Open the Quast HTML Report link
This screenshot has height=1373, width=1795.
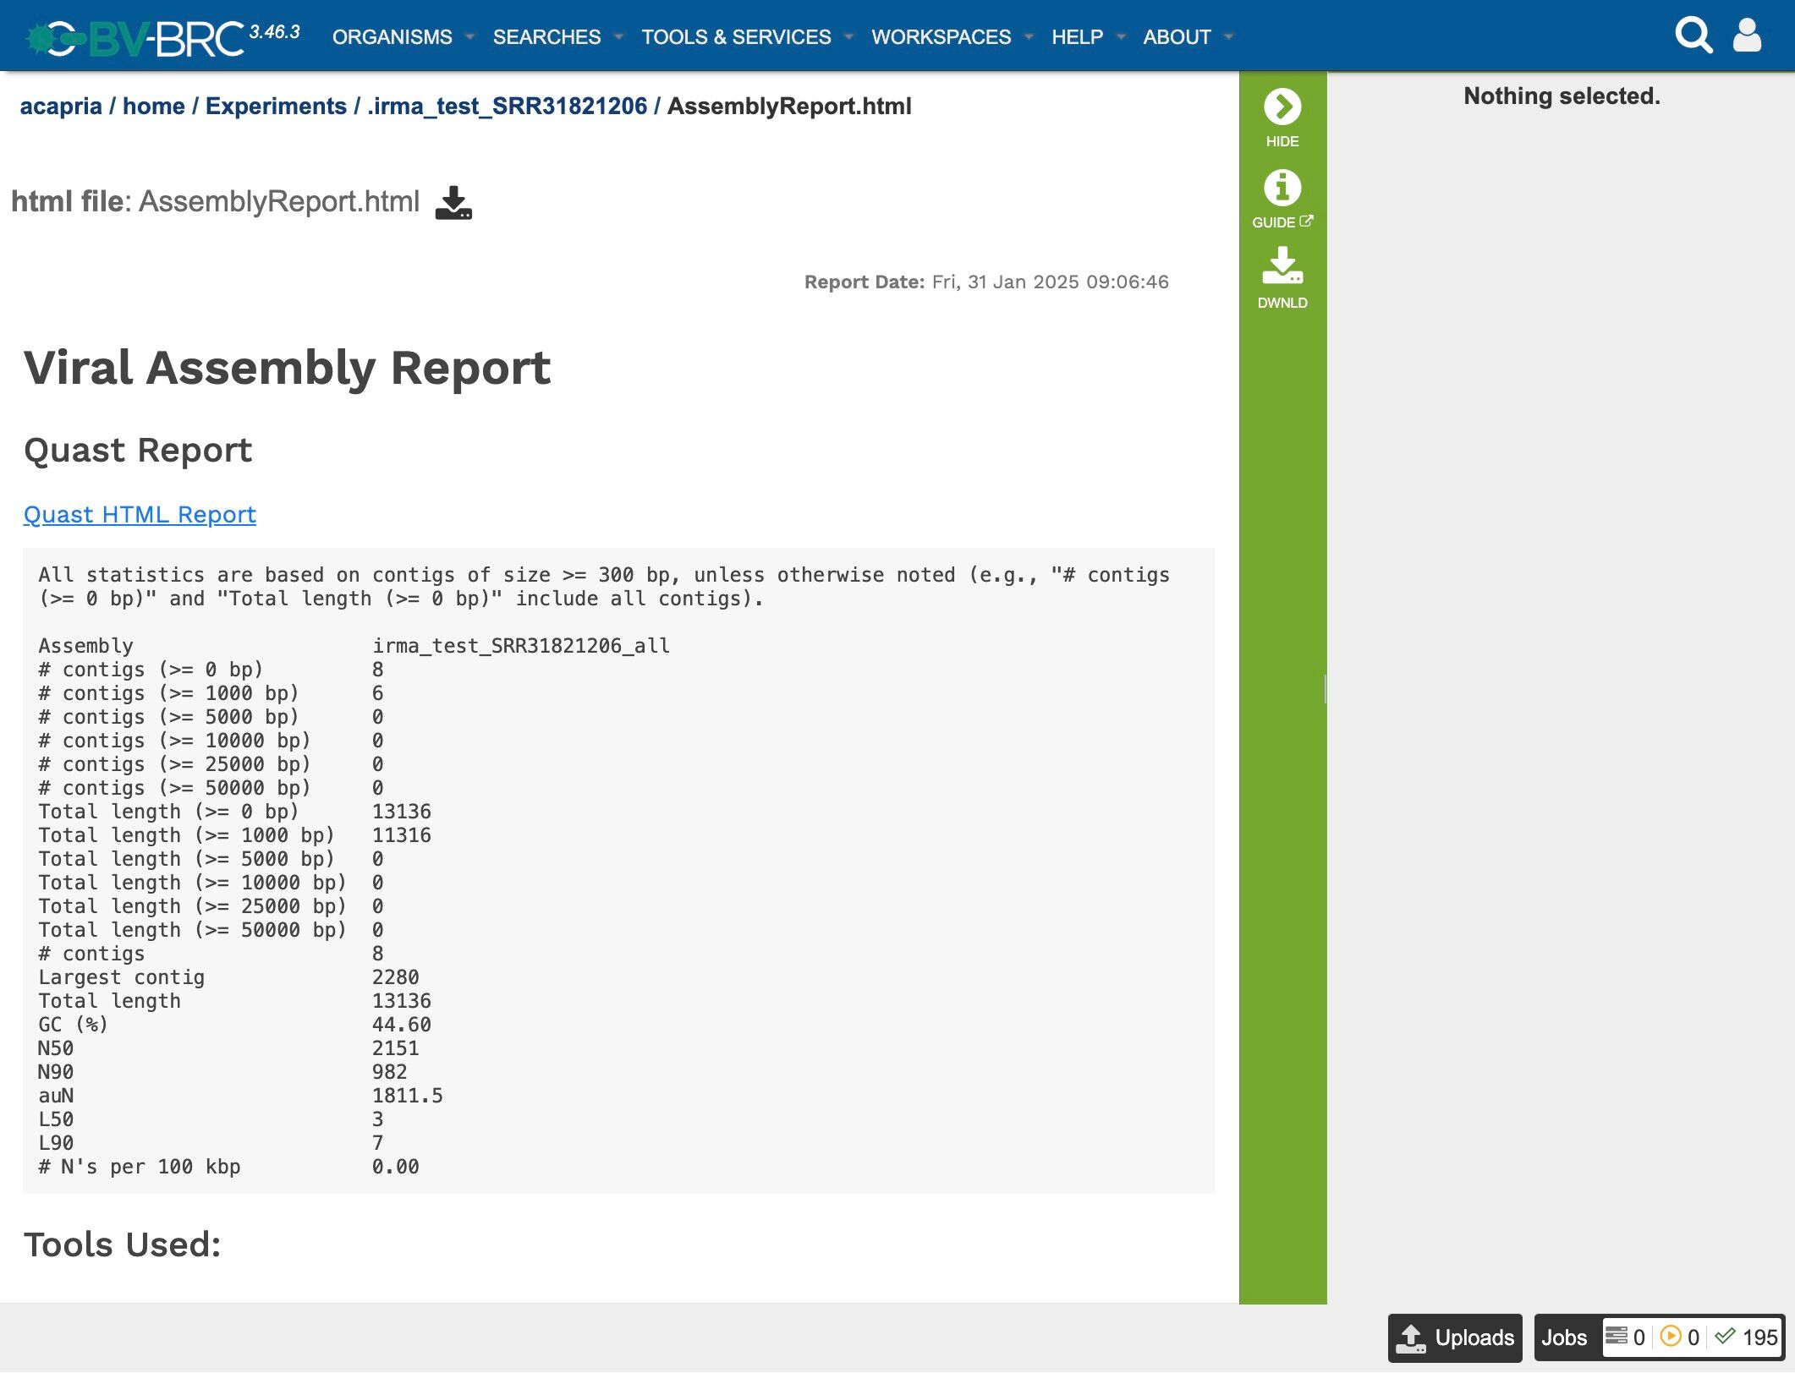tap(140, 515)
